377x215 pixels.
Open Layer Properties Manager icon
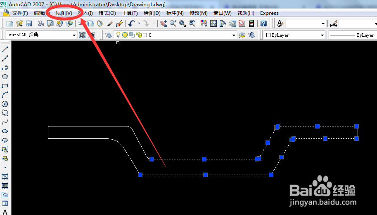coord(109,35)
